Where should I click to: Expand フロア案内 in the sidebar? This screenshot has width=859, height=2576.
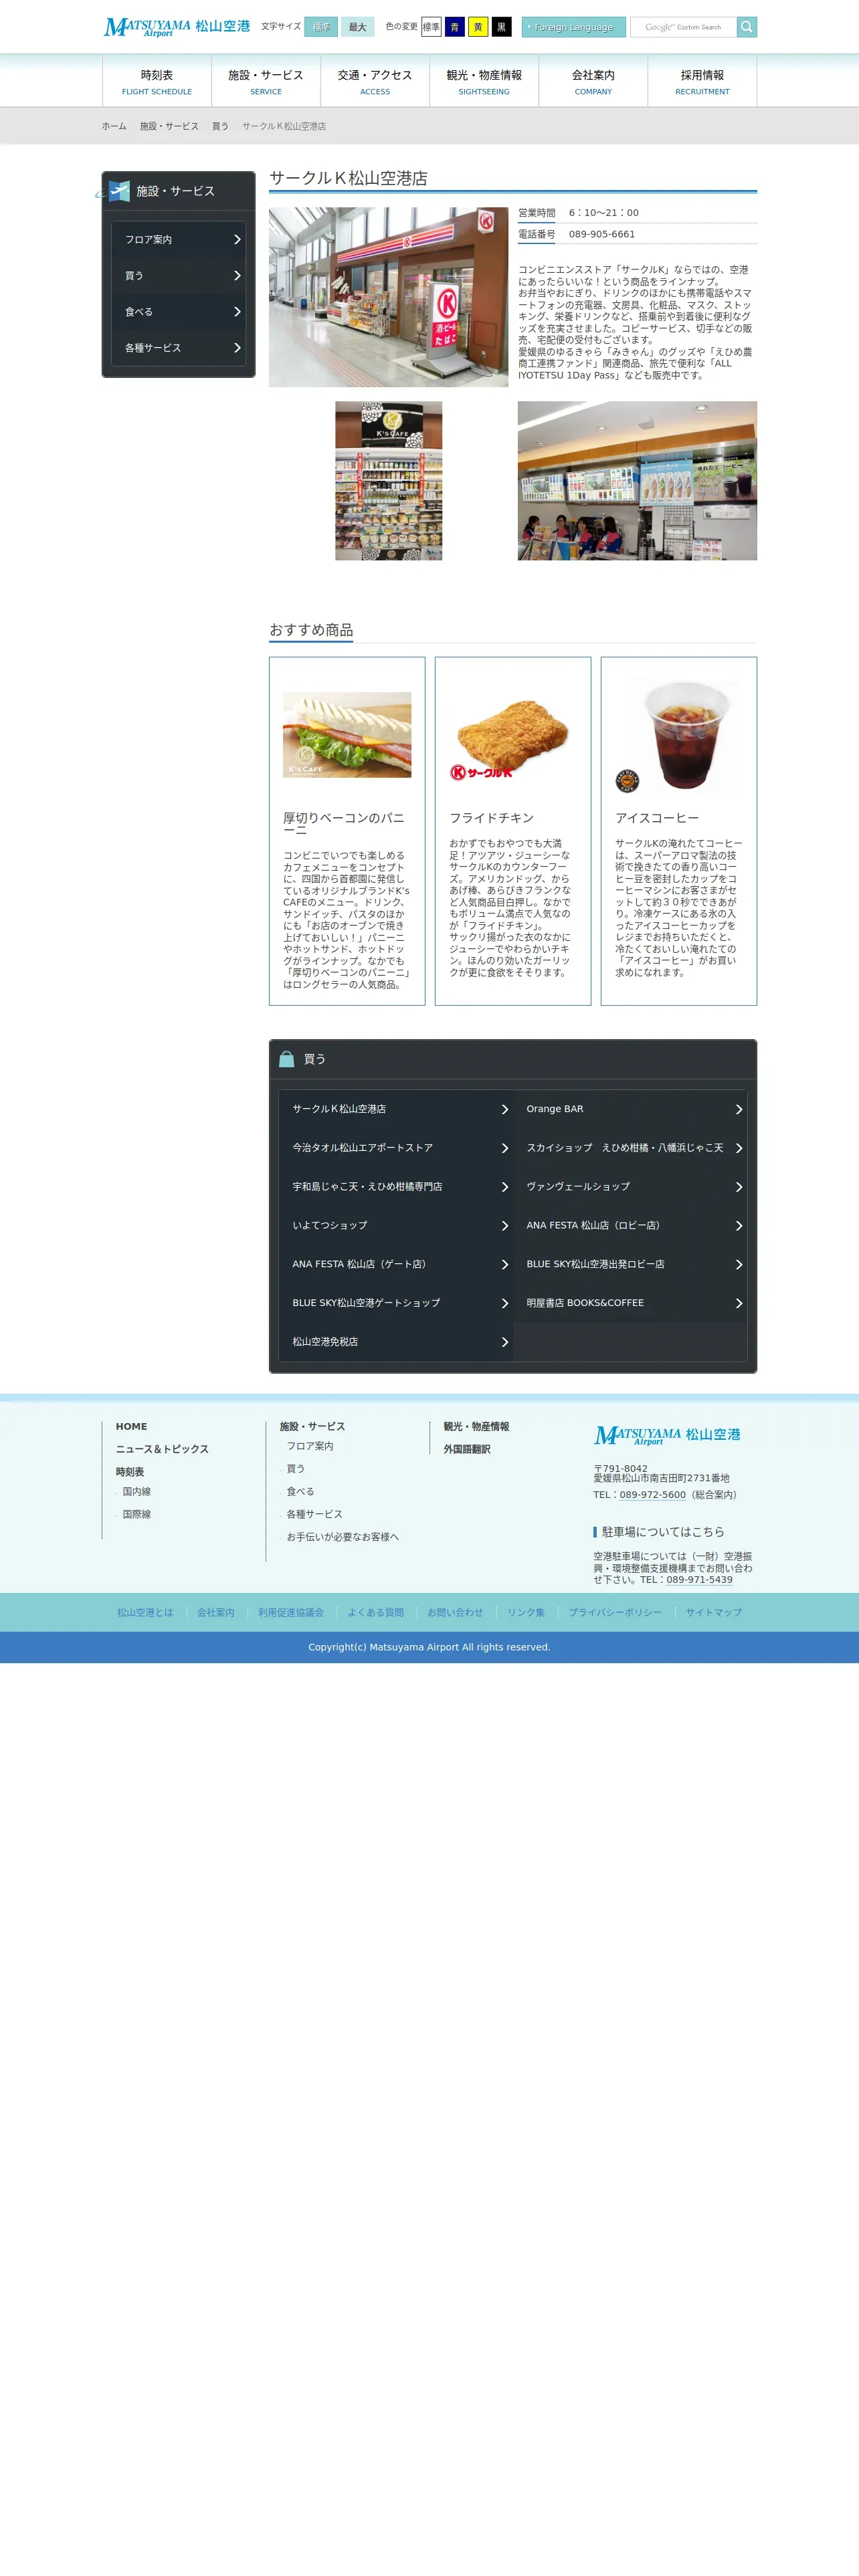pyautogui.click(x=178, y=240)
